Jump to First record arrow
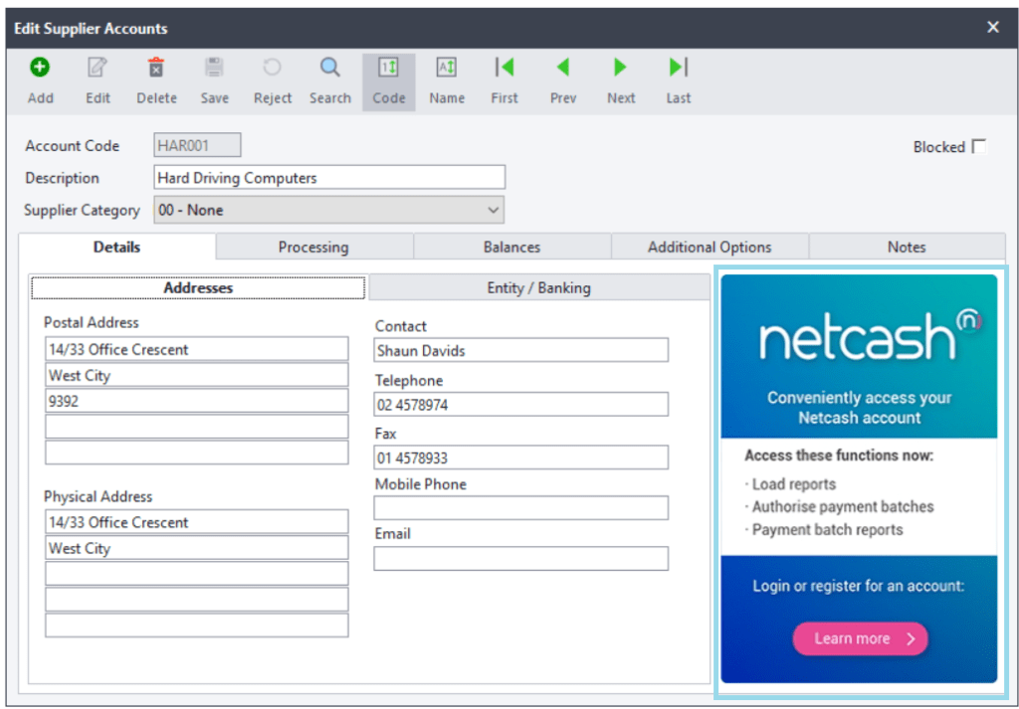Viewport: 1019px width, 709px height. [505, 67]
